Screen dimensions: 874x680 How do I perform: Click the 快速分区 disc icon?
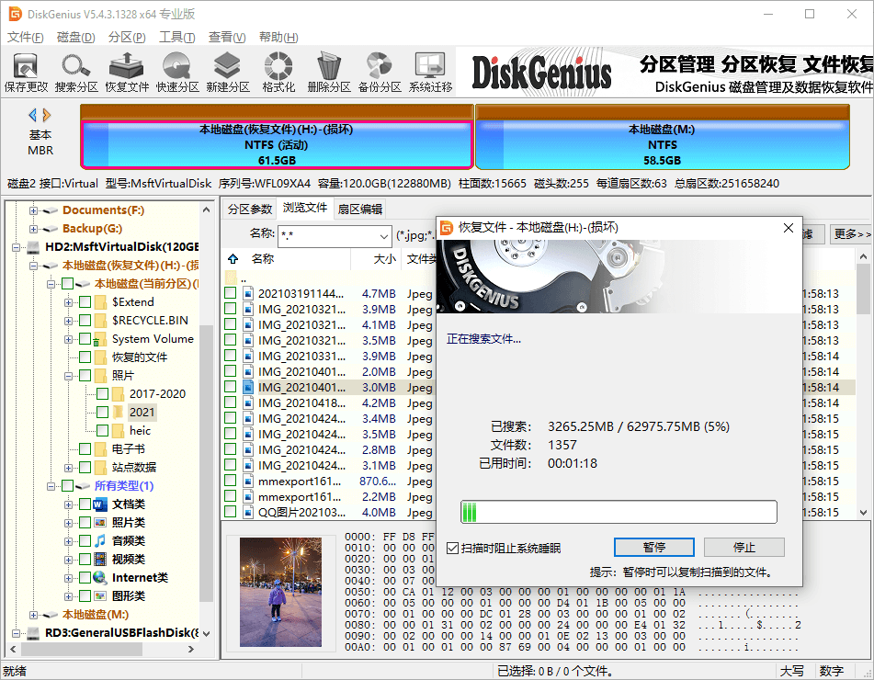tap(177, 72)
